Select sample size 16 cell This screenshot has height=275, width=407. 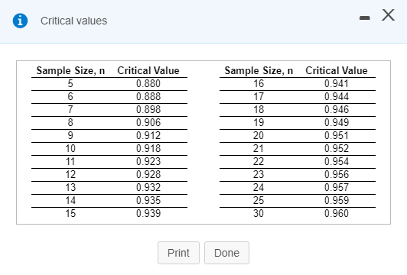tap(259, 84)
